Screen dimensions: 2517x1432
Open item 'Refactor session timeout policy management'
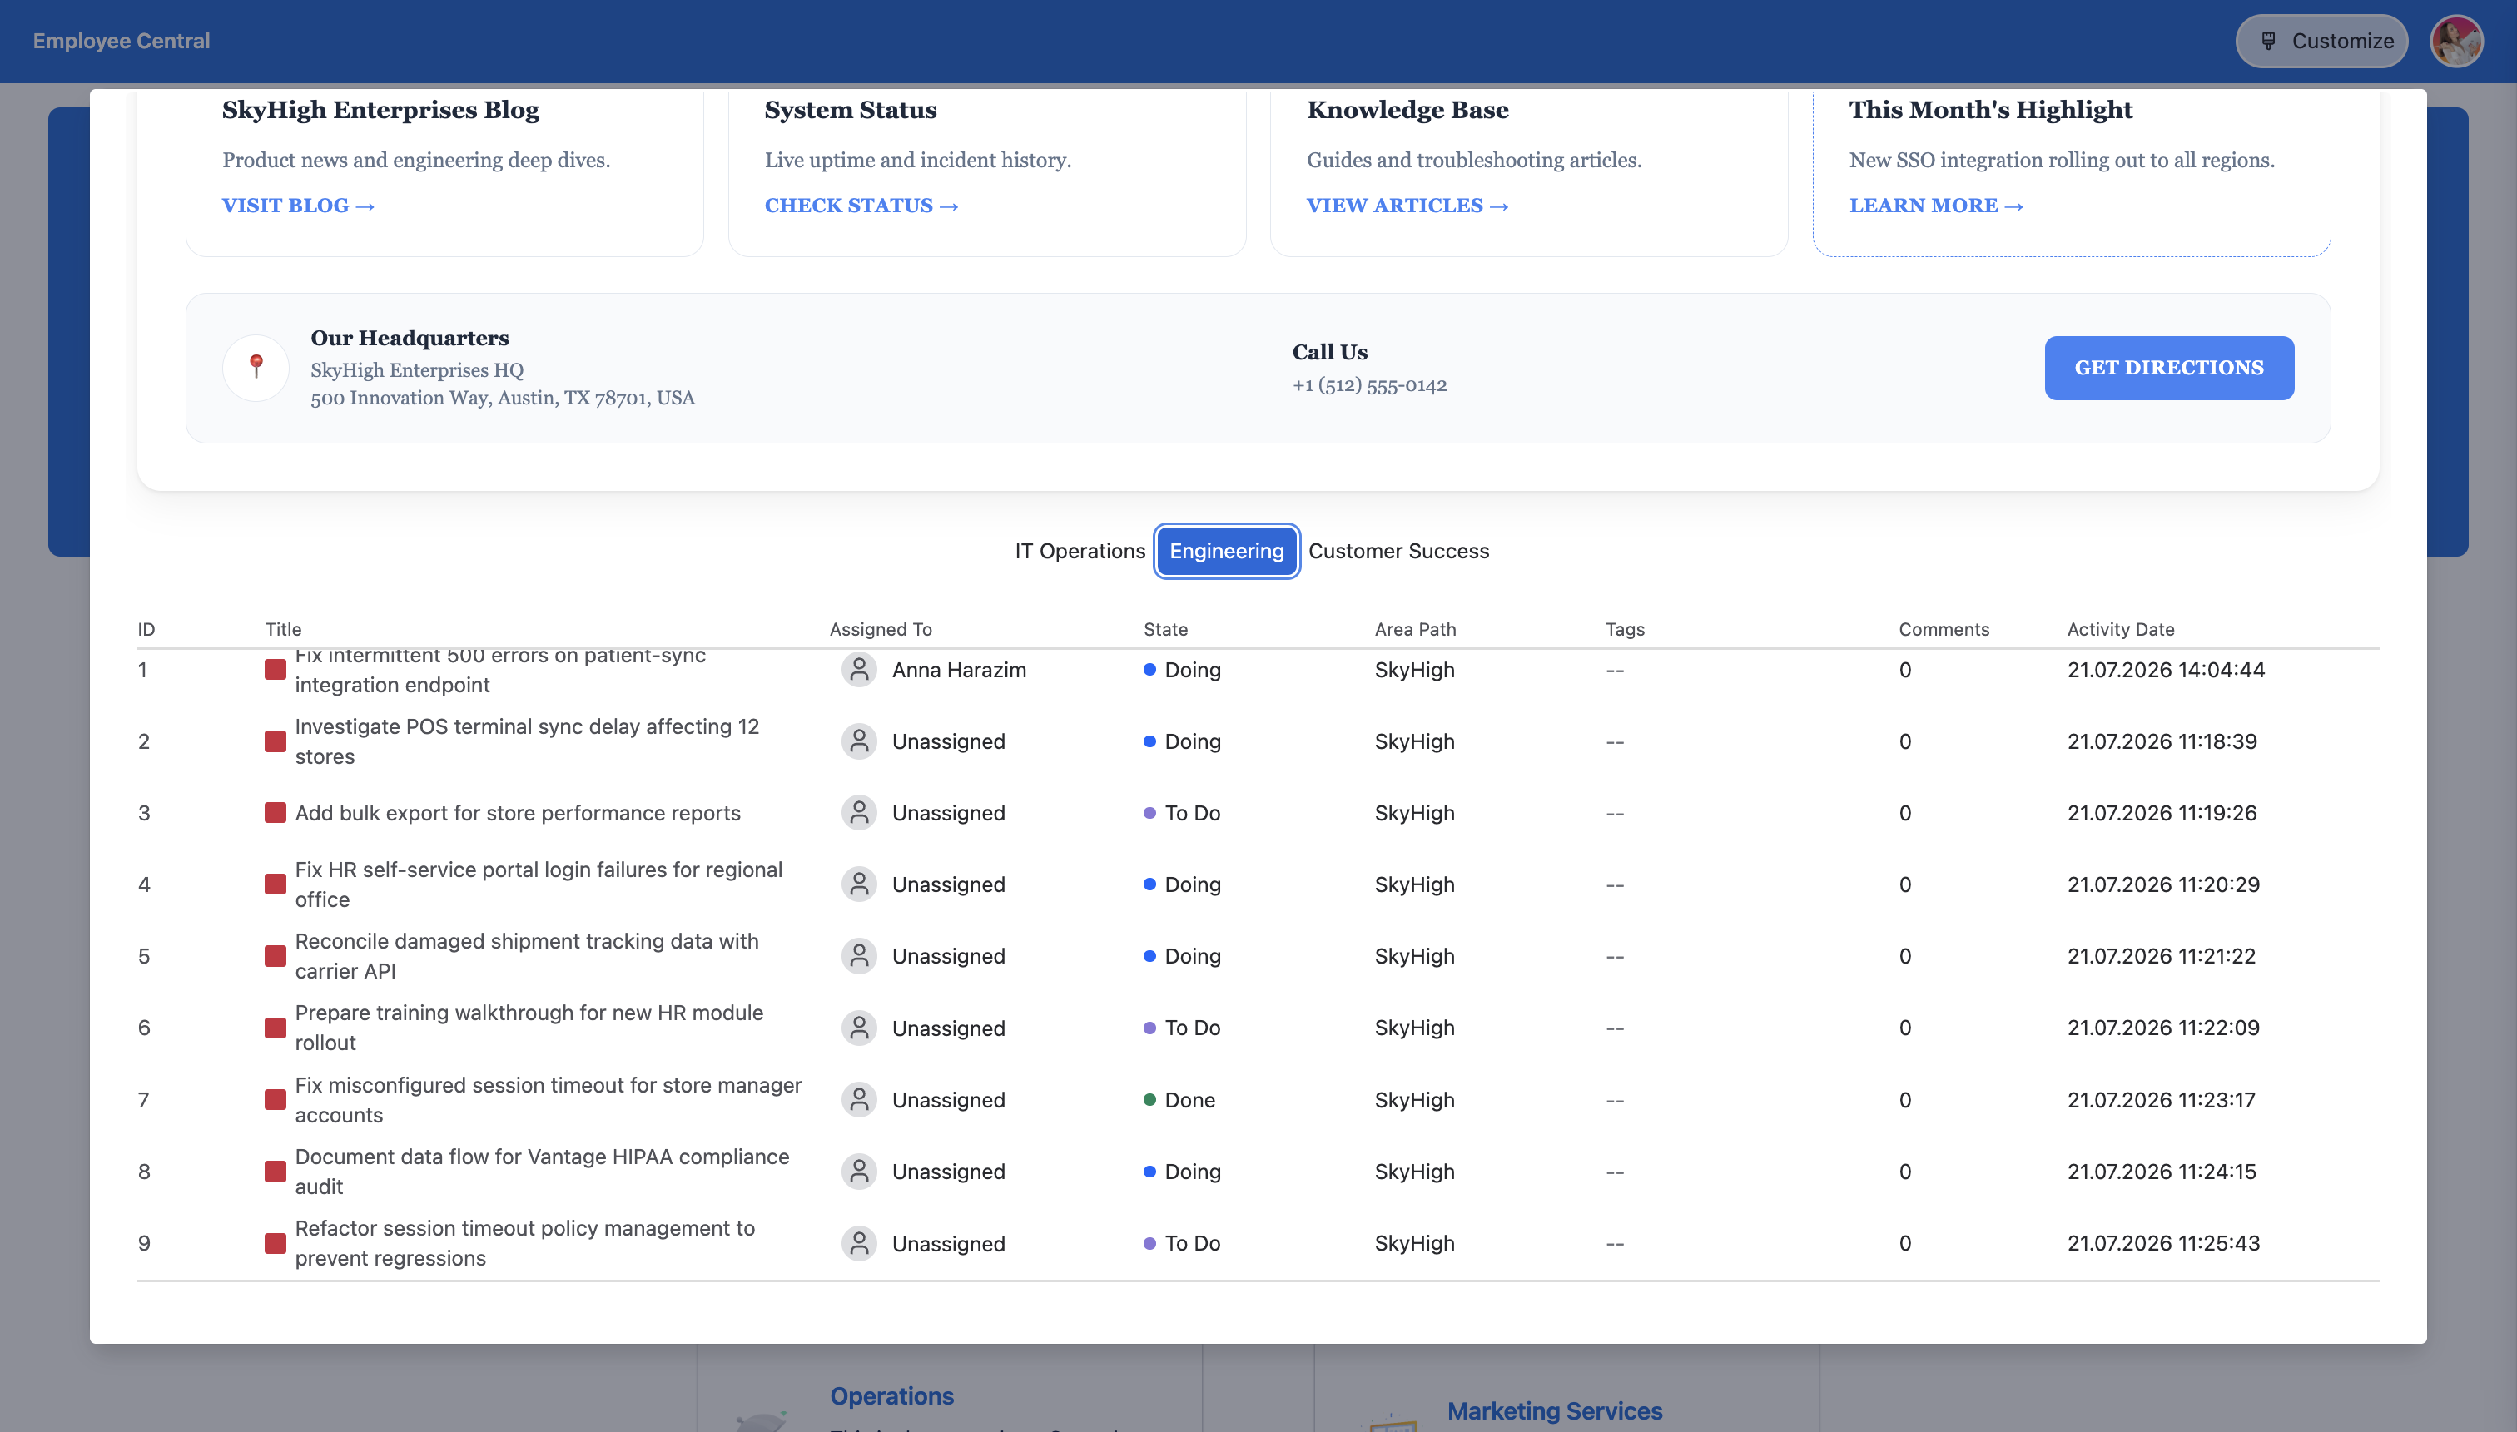tap(525, 1243)
